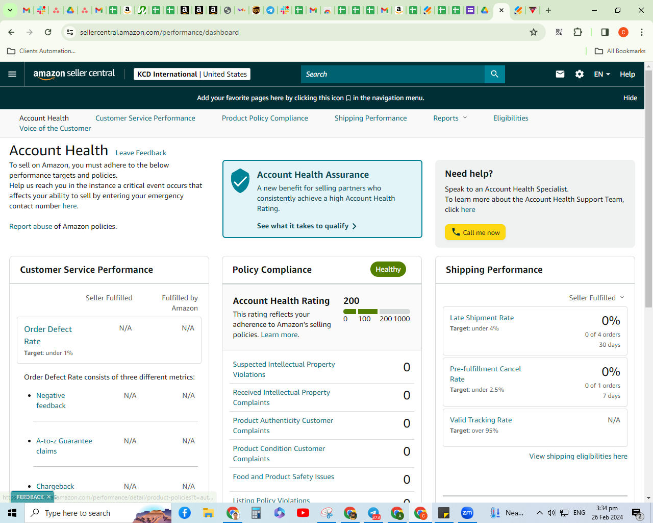The width and height of the screenshot is (653, 523).
Task: Open a new browser tab
Action: click(x=548, y=10)
